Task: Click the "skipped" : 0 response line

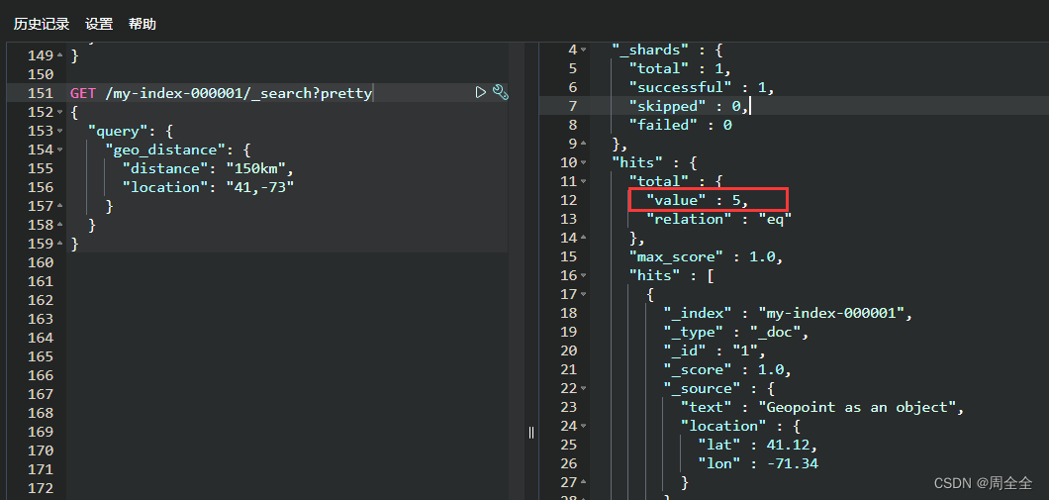Action: [689, 106]
